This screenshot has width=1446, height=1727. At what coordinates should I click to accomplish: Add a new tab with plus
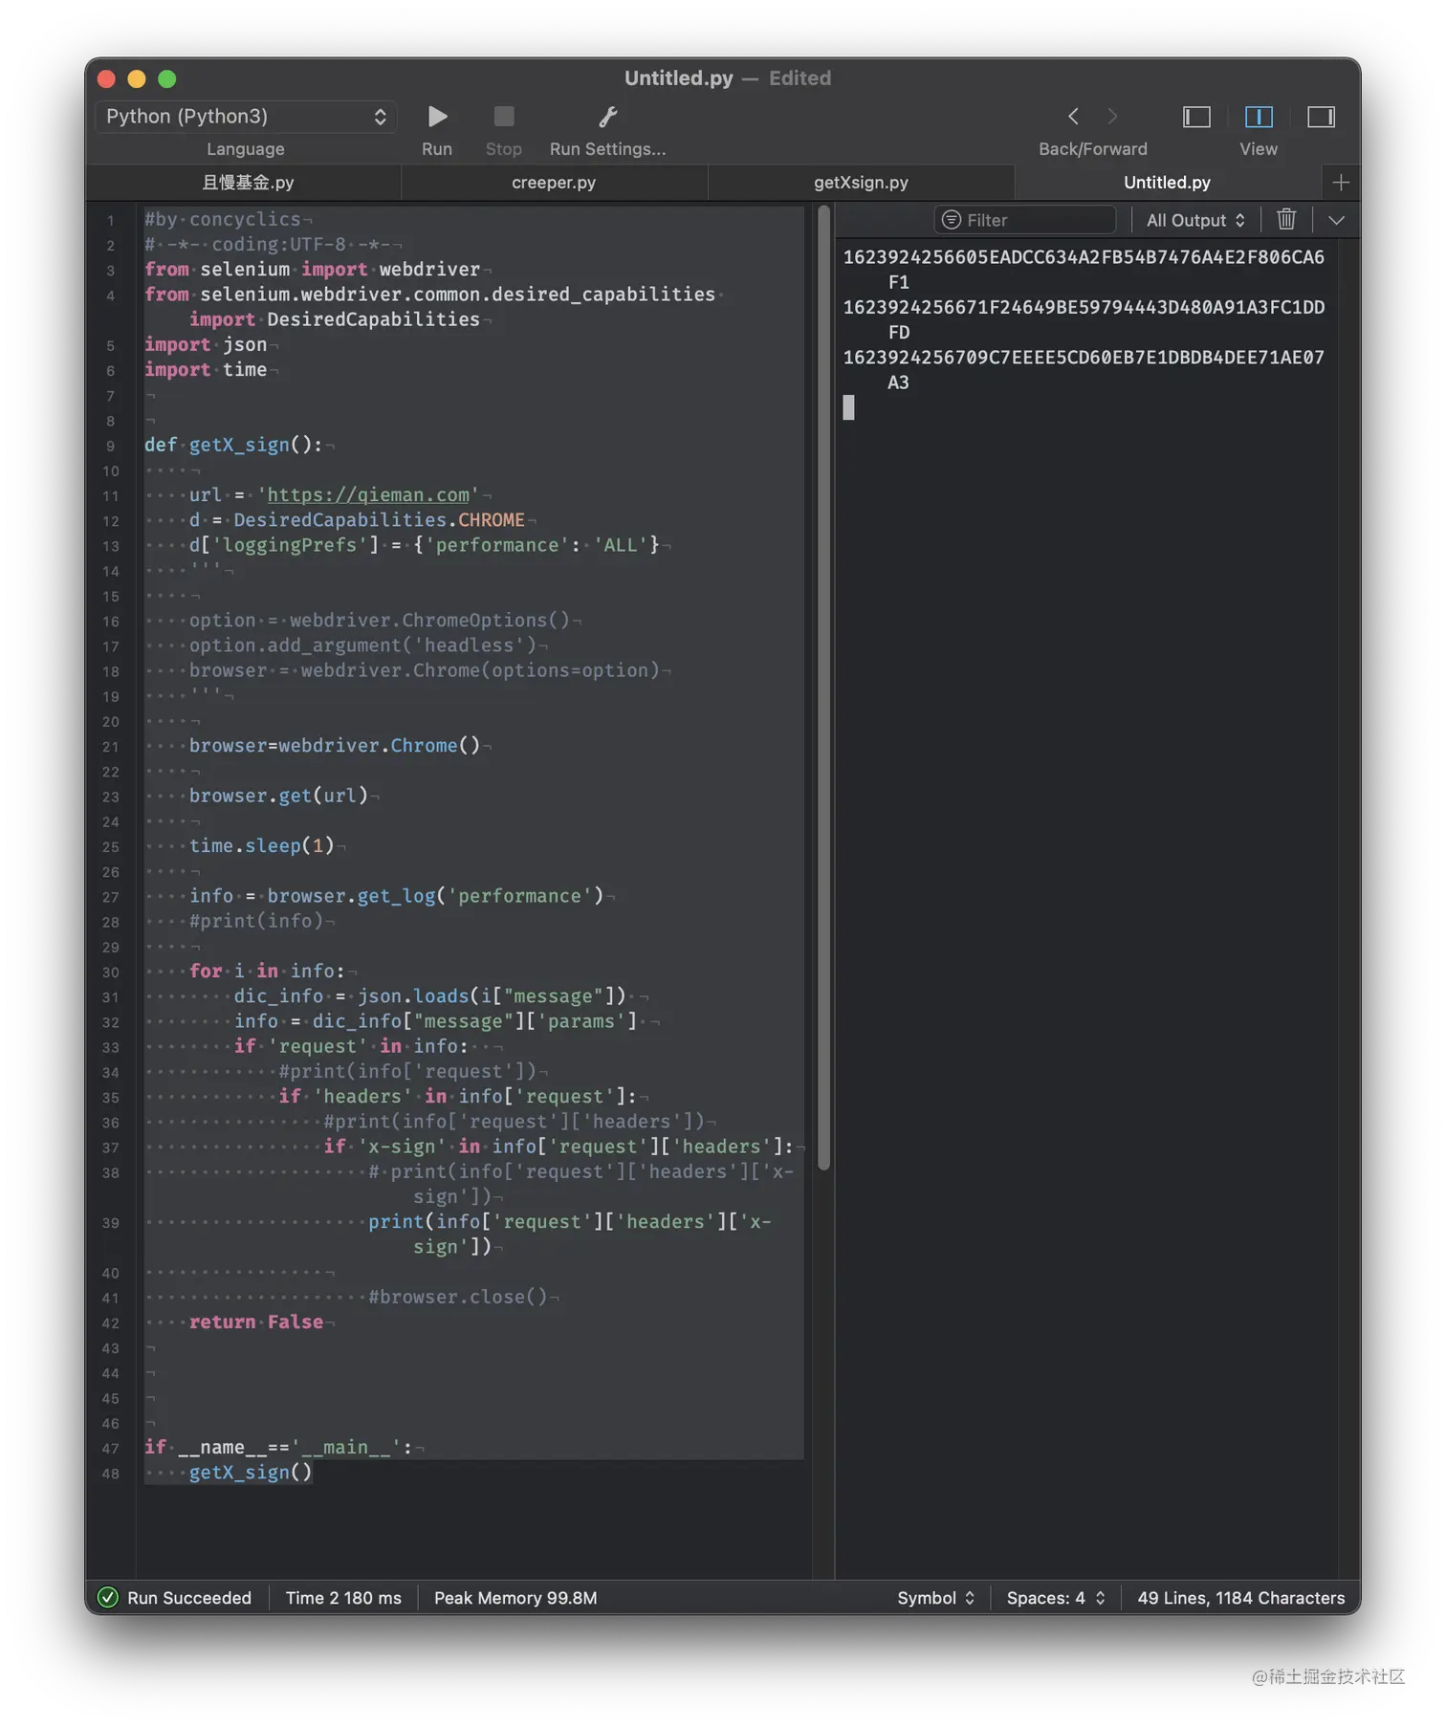pyautogui.click(x=1341, y=183)
